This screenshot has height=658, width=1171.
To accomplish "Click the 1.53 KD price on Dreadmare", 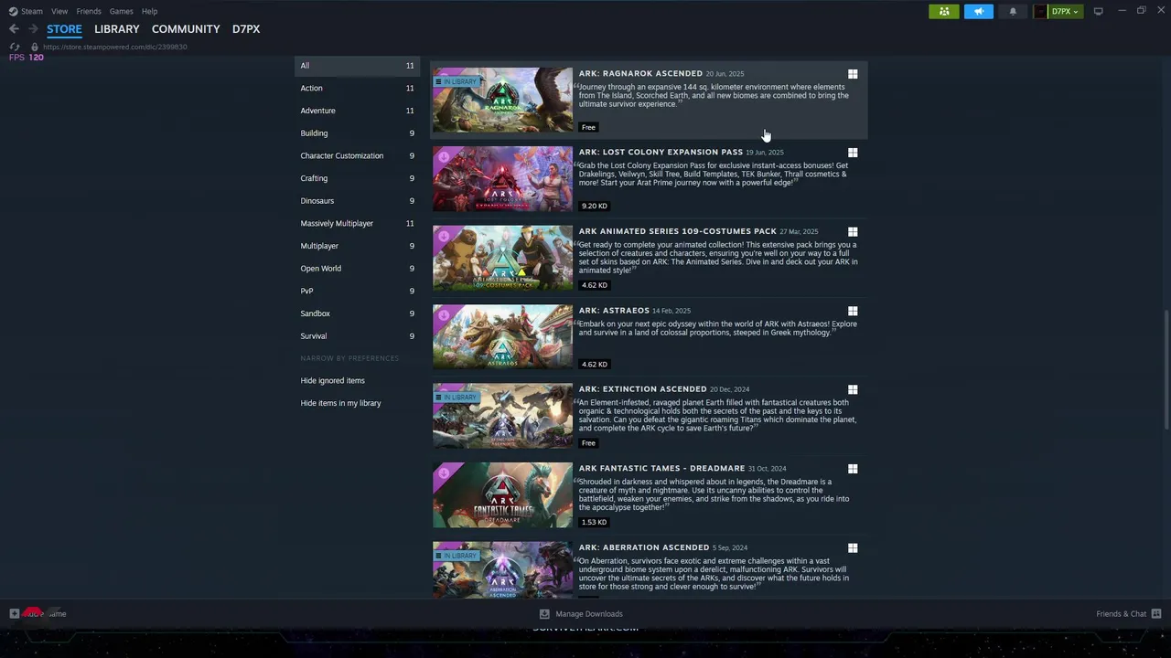I will (x=594, y=522).
